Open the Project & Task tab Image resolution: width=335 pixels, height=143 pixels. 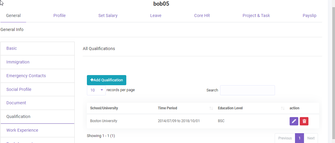[x=256, y=15]
